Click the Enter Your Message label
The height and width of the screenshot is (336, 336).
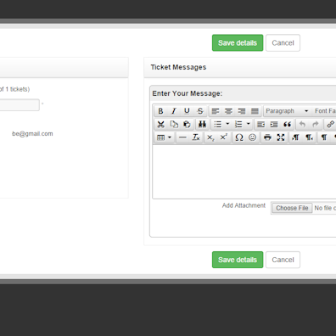click(x=188, y=93)
